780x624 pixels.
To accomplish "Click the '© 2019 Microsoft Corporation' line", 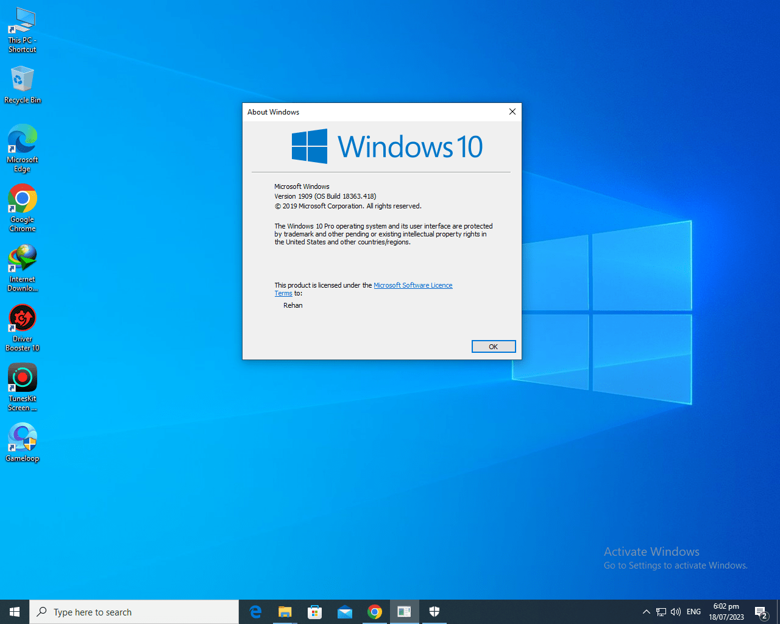I will [348, 206].
